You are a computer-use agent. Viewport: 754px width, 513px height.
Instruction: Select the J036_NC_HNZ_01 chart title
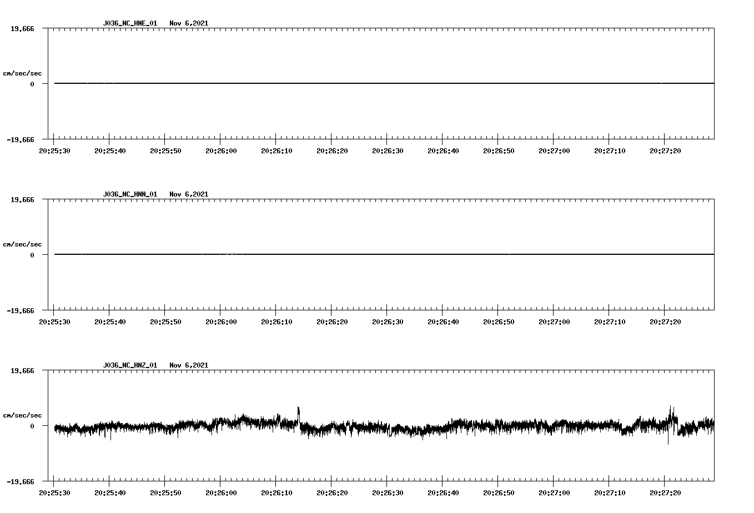[x=130, y=365]
